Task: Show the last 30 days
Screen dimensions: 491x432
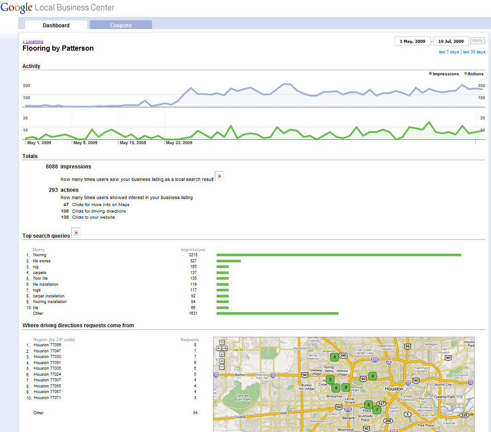Action: click(474, 52)
